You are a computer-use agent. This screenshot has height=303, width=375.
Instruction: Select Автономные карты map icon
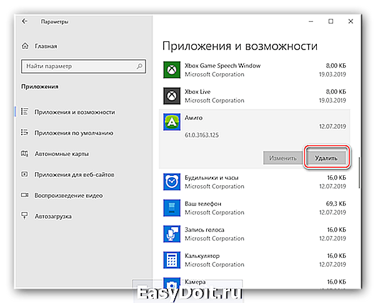pos(24,153)
